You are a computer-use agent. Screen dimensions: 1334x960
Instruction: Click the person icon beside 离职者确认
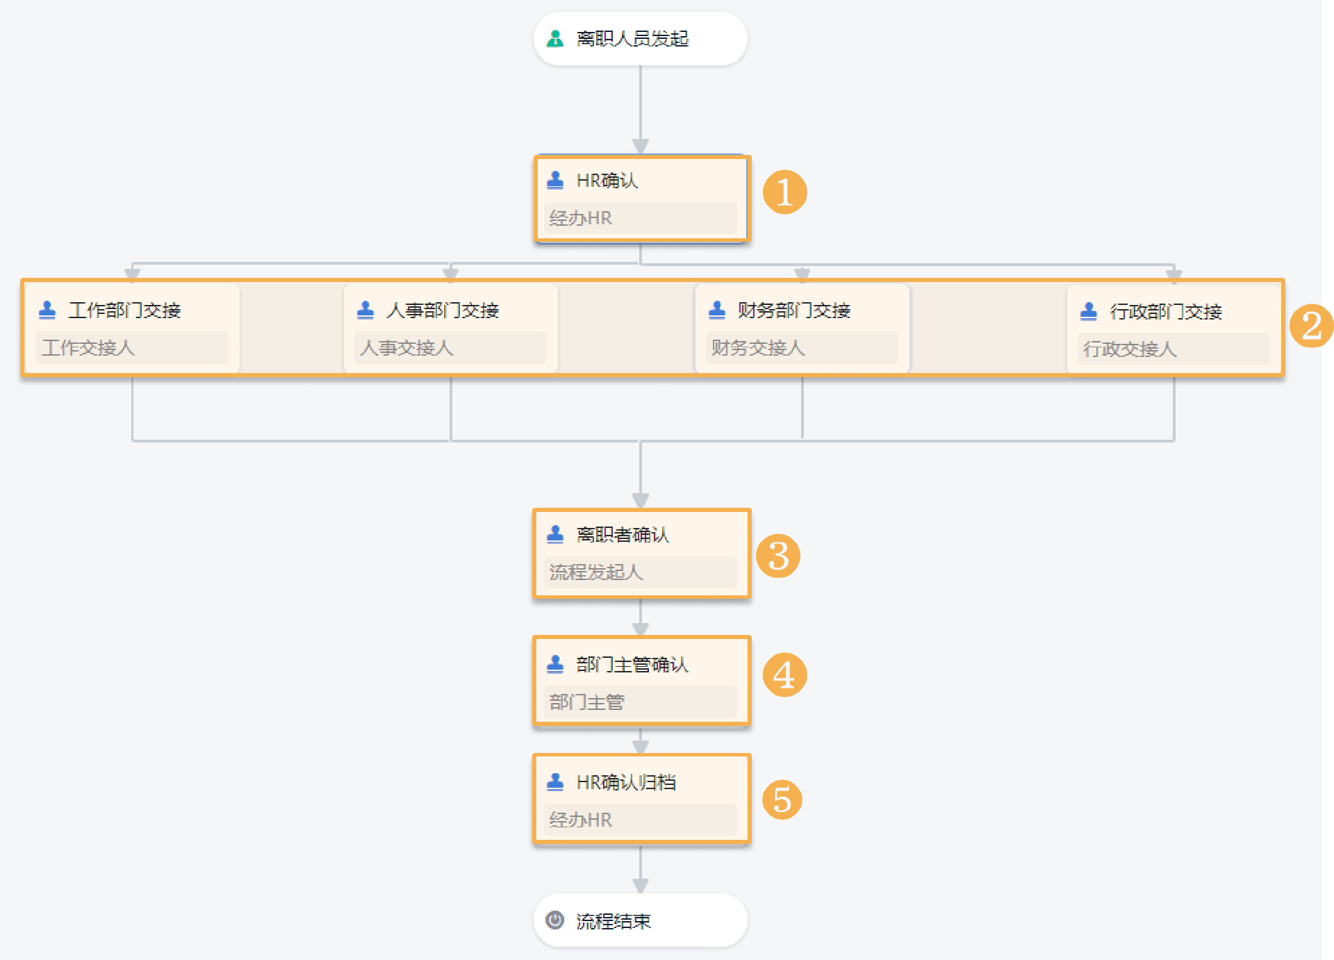coord(554,534)
